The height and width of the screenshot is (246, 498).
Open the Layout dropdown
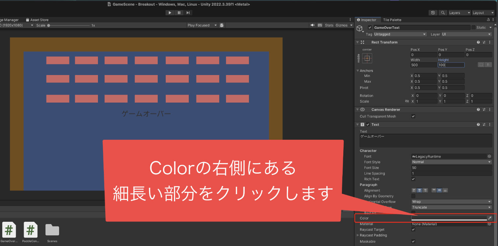point(483,13)
